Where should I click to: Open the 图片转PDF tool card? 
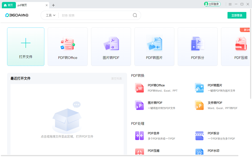[111, 47]
